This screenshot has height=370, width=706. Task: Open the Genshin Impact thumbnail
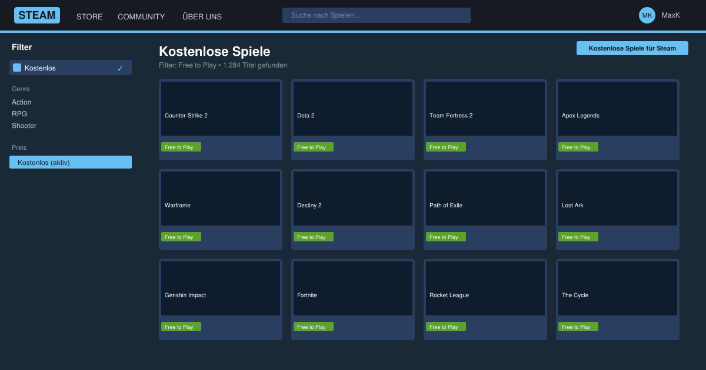tap(221, 288)
